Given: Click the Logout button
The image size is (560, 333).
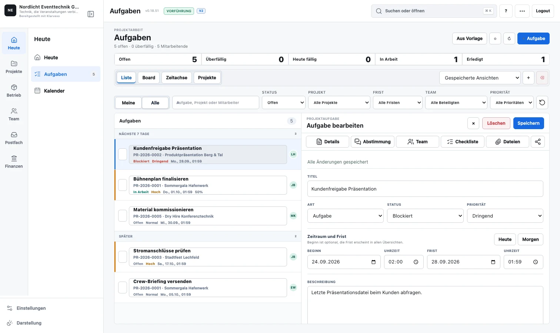Looking at the screenshot, I should (x=543, y=11).
